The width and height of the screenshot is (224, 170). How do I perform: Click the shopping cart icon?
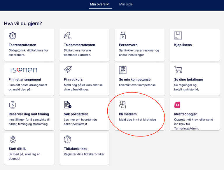tap(178, 70)
